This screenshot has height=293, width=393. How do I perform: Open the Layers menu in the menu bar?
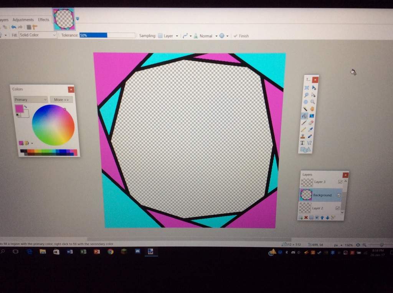(4, 20)
